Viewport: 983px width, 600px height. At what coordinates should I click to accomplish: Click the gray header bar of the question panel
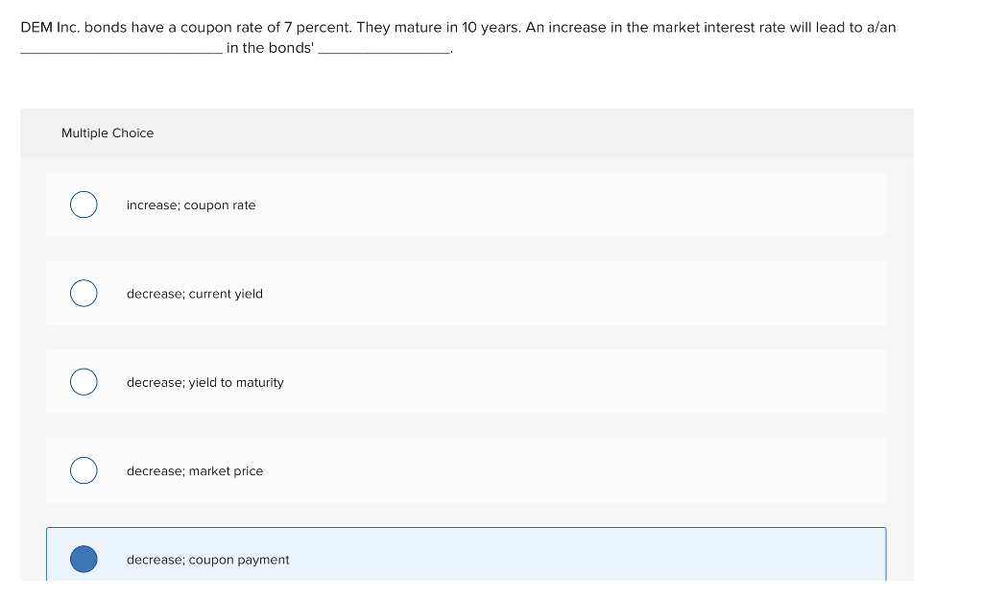pyautogui.click(x=467, y=132)
